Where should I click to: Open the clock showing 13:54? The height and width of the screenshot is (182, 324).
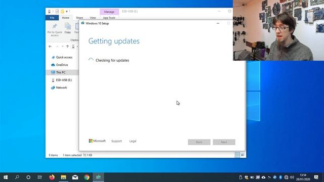click(x=303, y=177)
